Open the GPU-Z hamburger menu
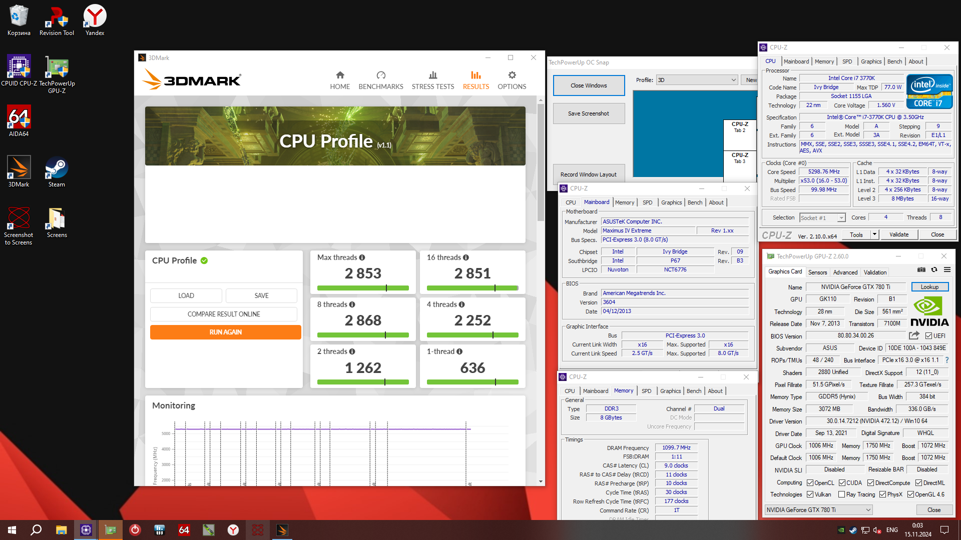 (947, 270)
